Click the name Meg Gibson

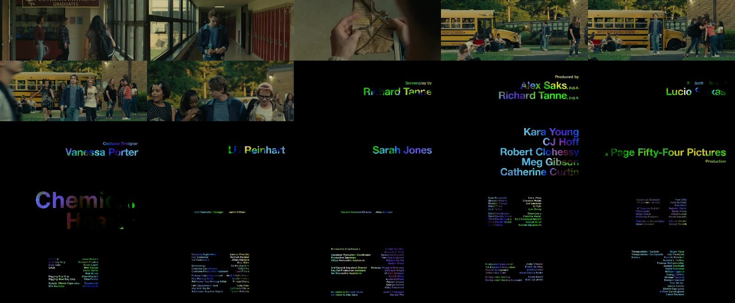(550, 162)
